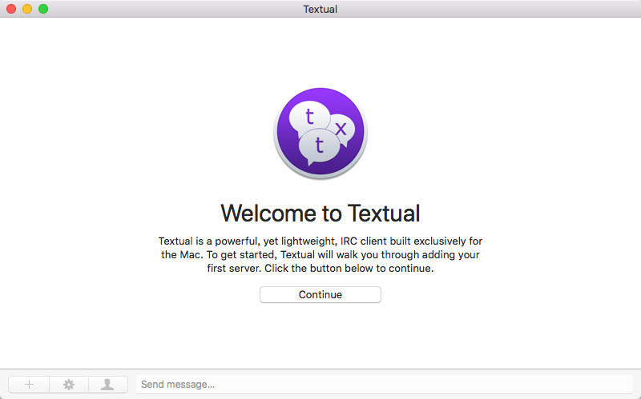
Task: Click the Continue button
Action: (x=320, y=294)
